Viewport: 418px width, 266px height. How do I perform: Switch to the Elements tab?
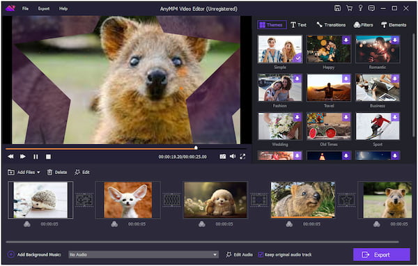(394, 25)
